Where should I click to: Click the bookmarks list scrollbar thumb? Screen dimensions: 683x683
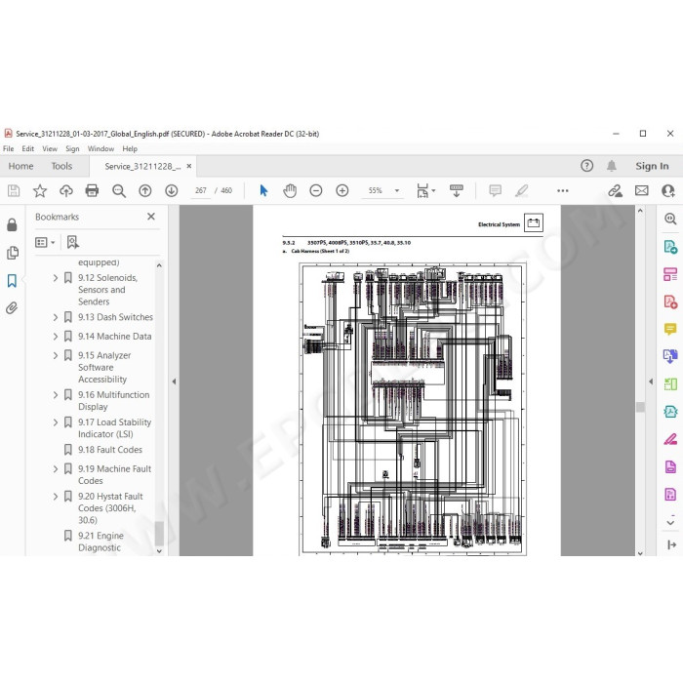click(159, 533)
